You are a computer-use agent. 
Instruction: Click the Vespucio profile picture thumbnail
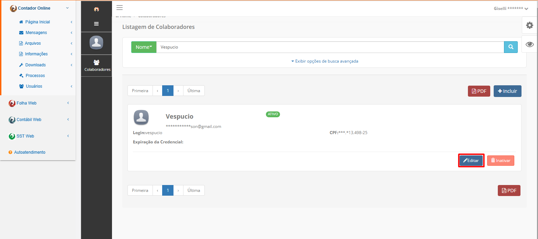pyautogui.click(x=141, y=118)
